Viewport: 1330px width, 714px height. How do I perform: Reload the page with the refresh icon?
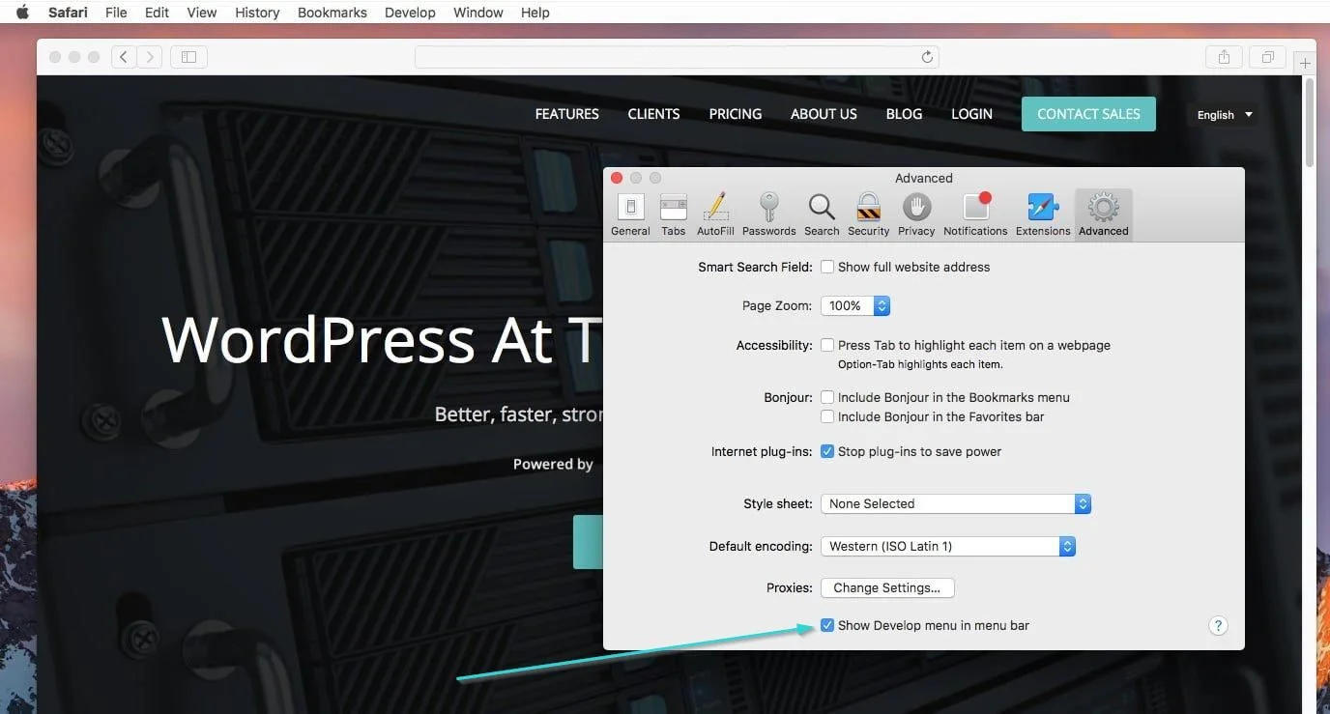[927, 57]
